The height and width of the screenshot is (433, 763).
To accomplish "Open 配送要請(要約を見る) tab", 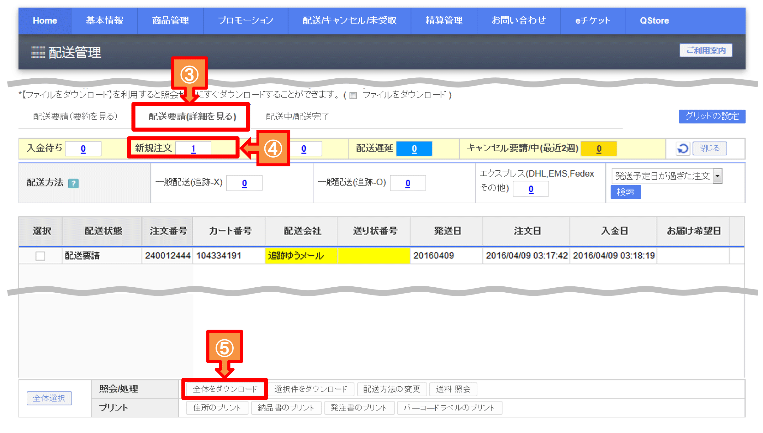I will pyautogui.click(x=75, y=117).
